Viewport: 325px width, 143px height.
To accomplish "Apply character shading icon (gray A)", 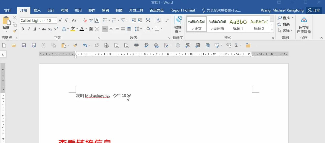I will point(91,29).
